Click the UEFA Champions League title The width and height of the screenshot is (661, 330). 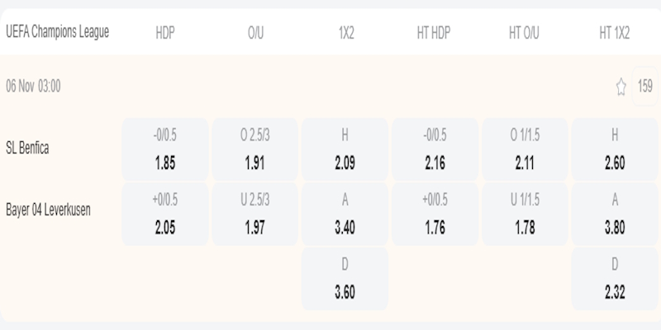pyautogui.click(x=58, y=32)
